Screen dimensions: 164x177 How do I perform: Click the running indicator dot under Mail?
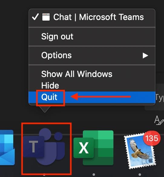(140, 175)
